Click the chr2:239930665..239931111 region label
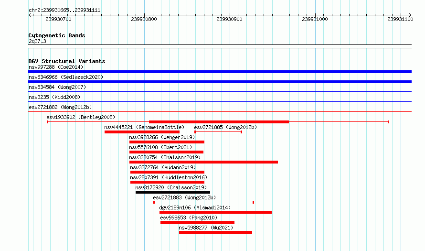This screenshot has height=251, width=425. pyautogui.click(x=64, y=11)
